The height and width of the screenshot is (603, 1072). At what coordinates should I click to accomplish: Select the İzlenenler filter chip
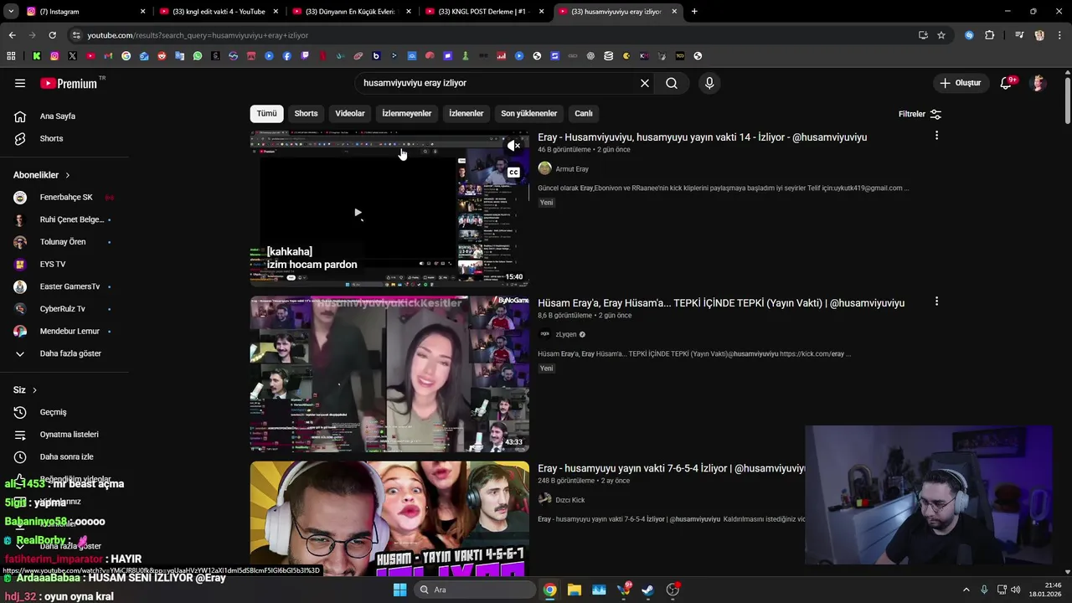click(466, 113)
